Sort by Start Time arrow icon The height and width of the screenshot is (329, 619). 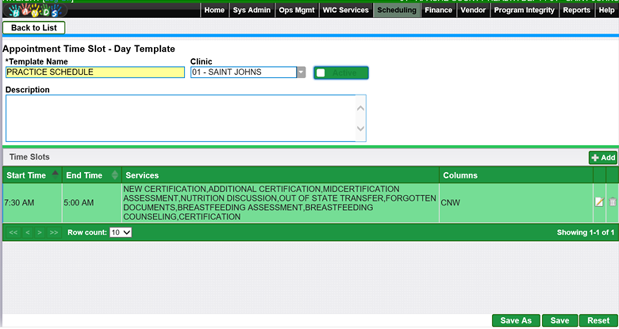click(55, 175)
